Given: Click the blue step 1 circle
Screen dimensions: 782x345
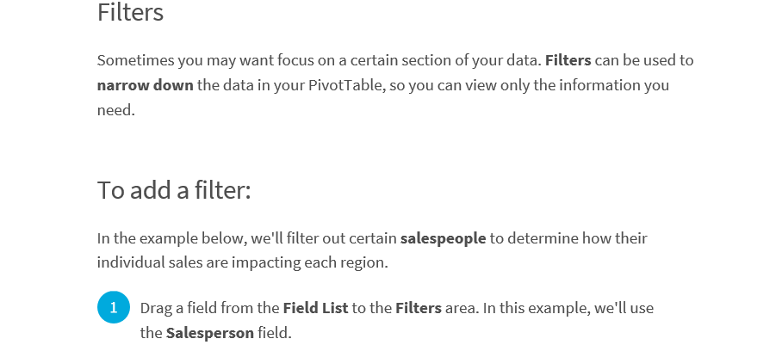Looking at the screenshot, I should pos(113,307).
